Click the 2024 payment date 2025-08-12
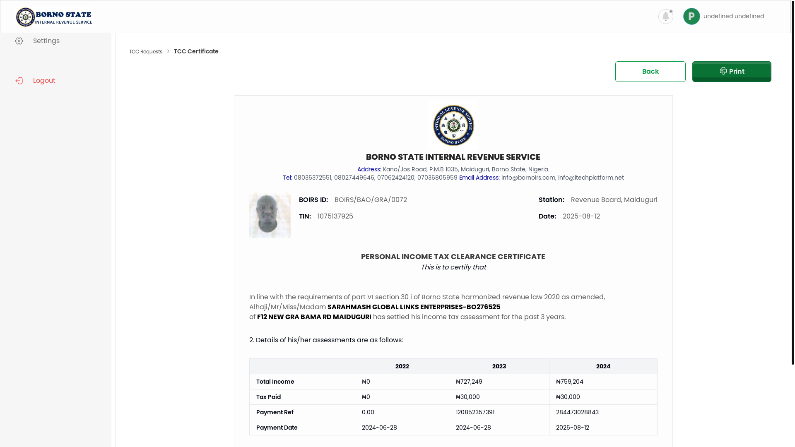Image resolution: width=795 pixels, height=447 pixels. tap(572, 428)
